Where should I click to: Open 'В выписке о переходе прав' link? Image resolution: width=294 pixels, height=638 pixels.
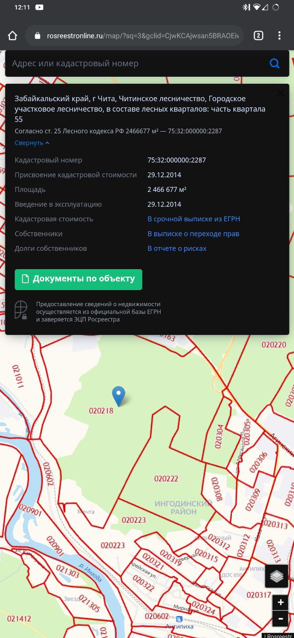tap(193, 234)
